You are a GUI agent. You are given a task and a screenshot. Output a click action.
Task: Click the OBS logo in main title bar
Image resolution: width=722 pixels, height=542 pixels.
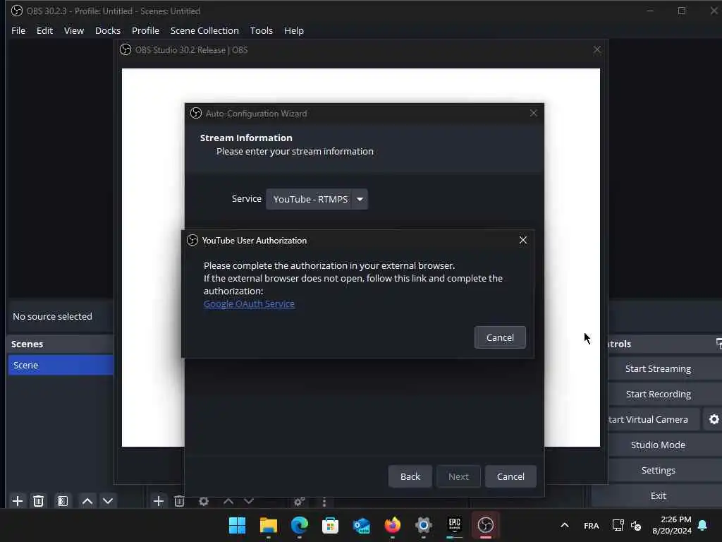click(x=17, y=11)
